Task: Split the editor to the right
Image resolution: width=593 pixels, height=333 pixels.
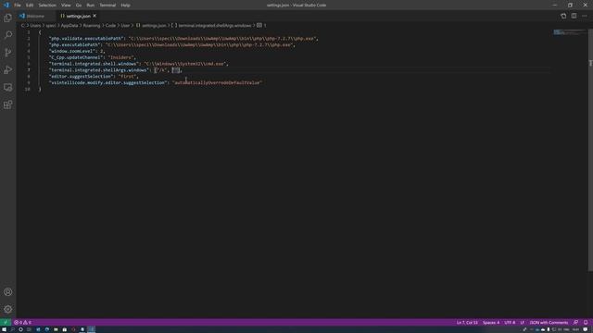Action: coord(574,16)
